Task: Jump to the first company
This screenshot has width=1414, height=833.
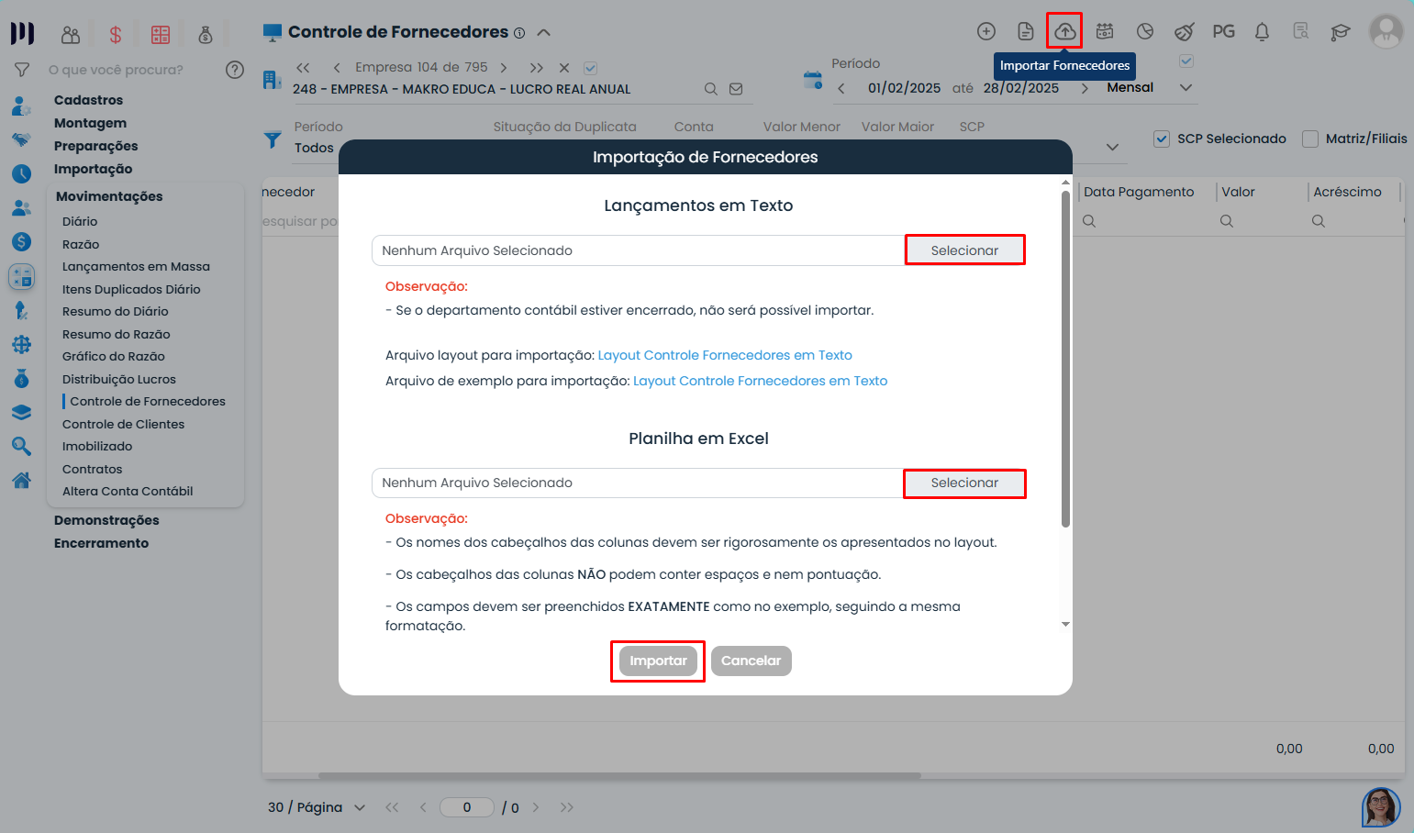Action: click(x=303, y=68)
